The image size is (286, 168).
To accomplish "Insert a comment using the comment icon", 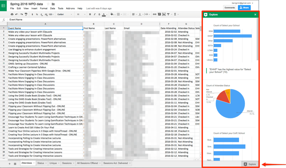I will coord(159,14).
